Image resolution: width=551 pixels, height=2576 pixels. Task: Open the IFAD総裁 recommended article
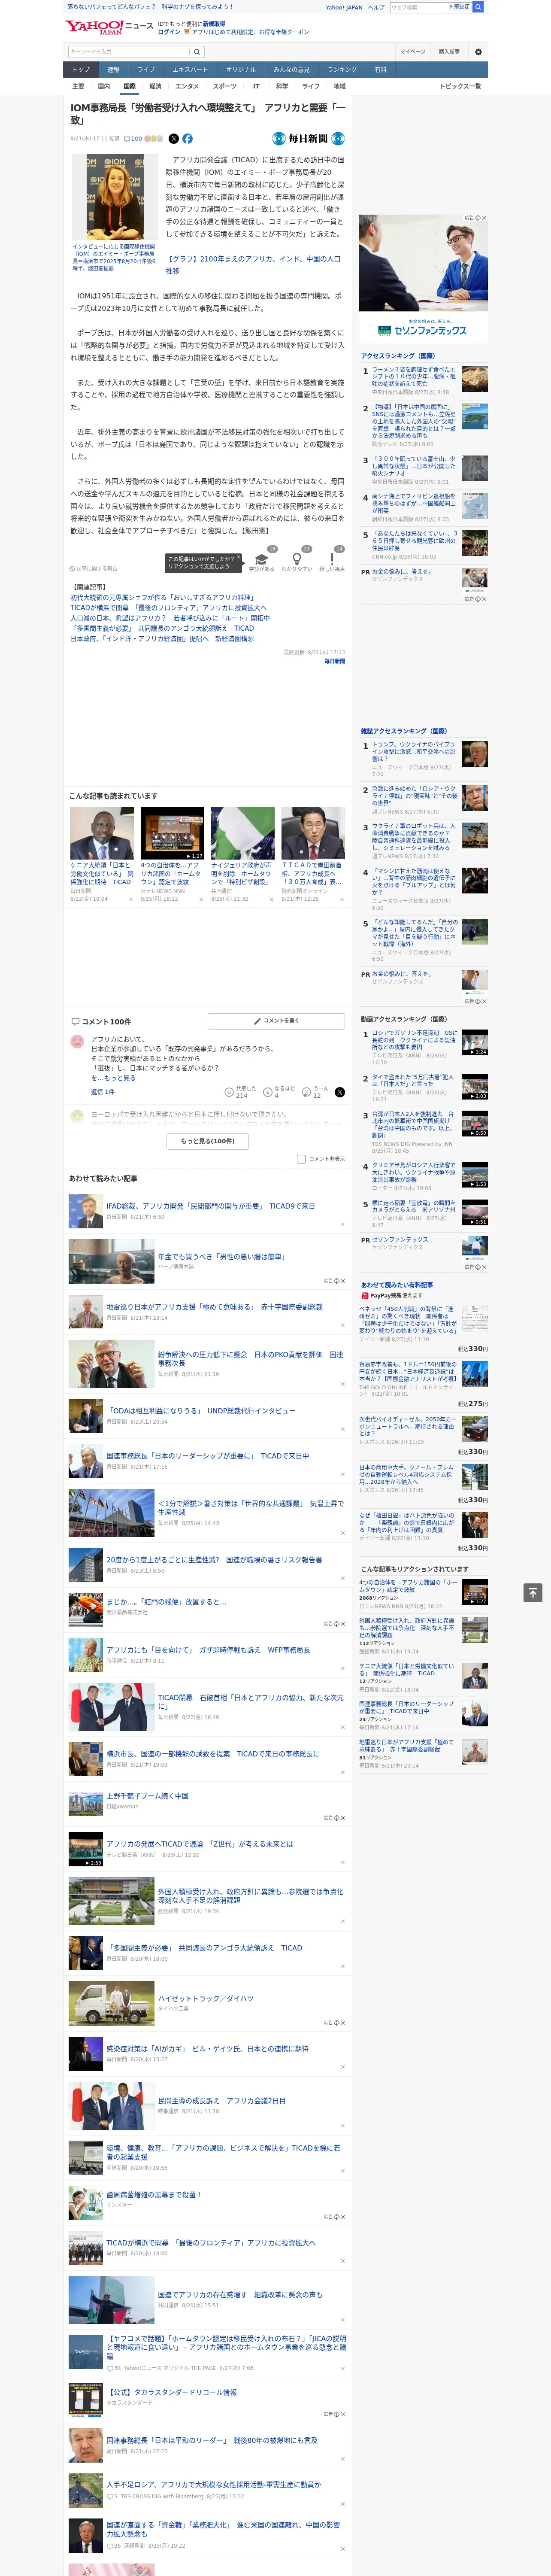click(x=211, y=1206)
